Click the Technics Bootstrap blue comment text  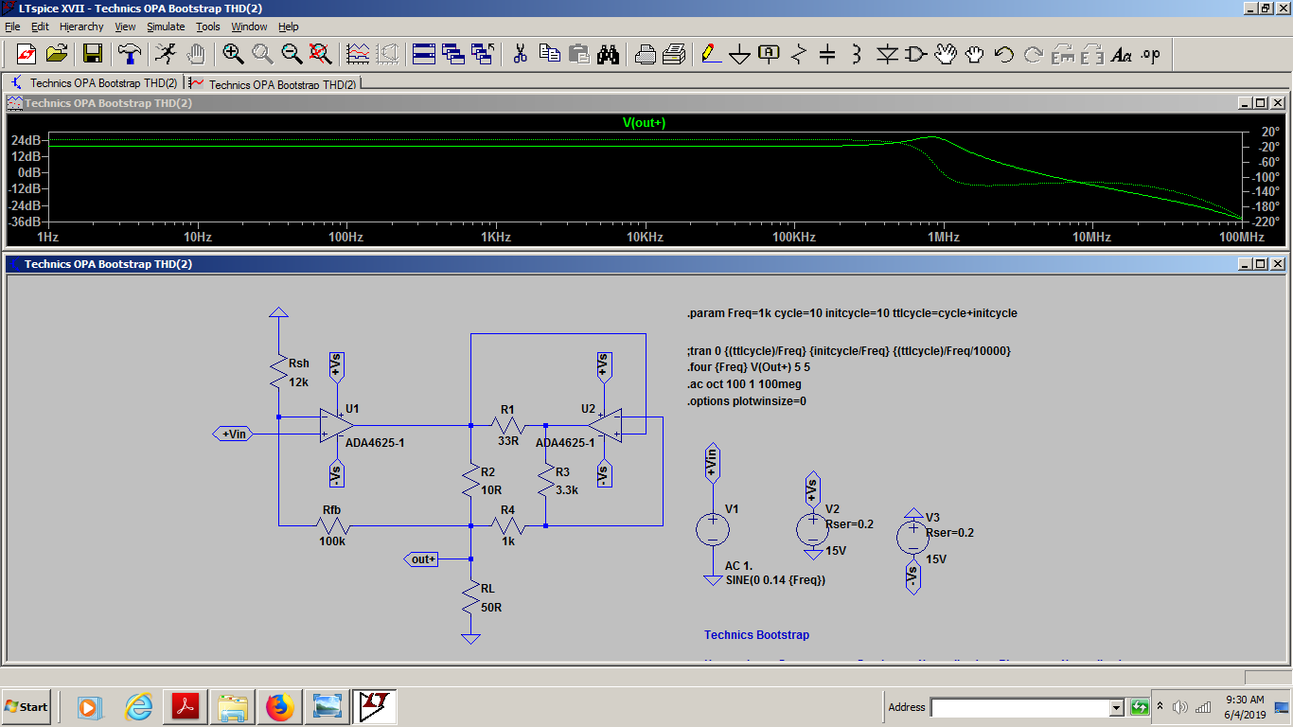pos(756,635)
